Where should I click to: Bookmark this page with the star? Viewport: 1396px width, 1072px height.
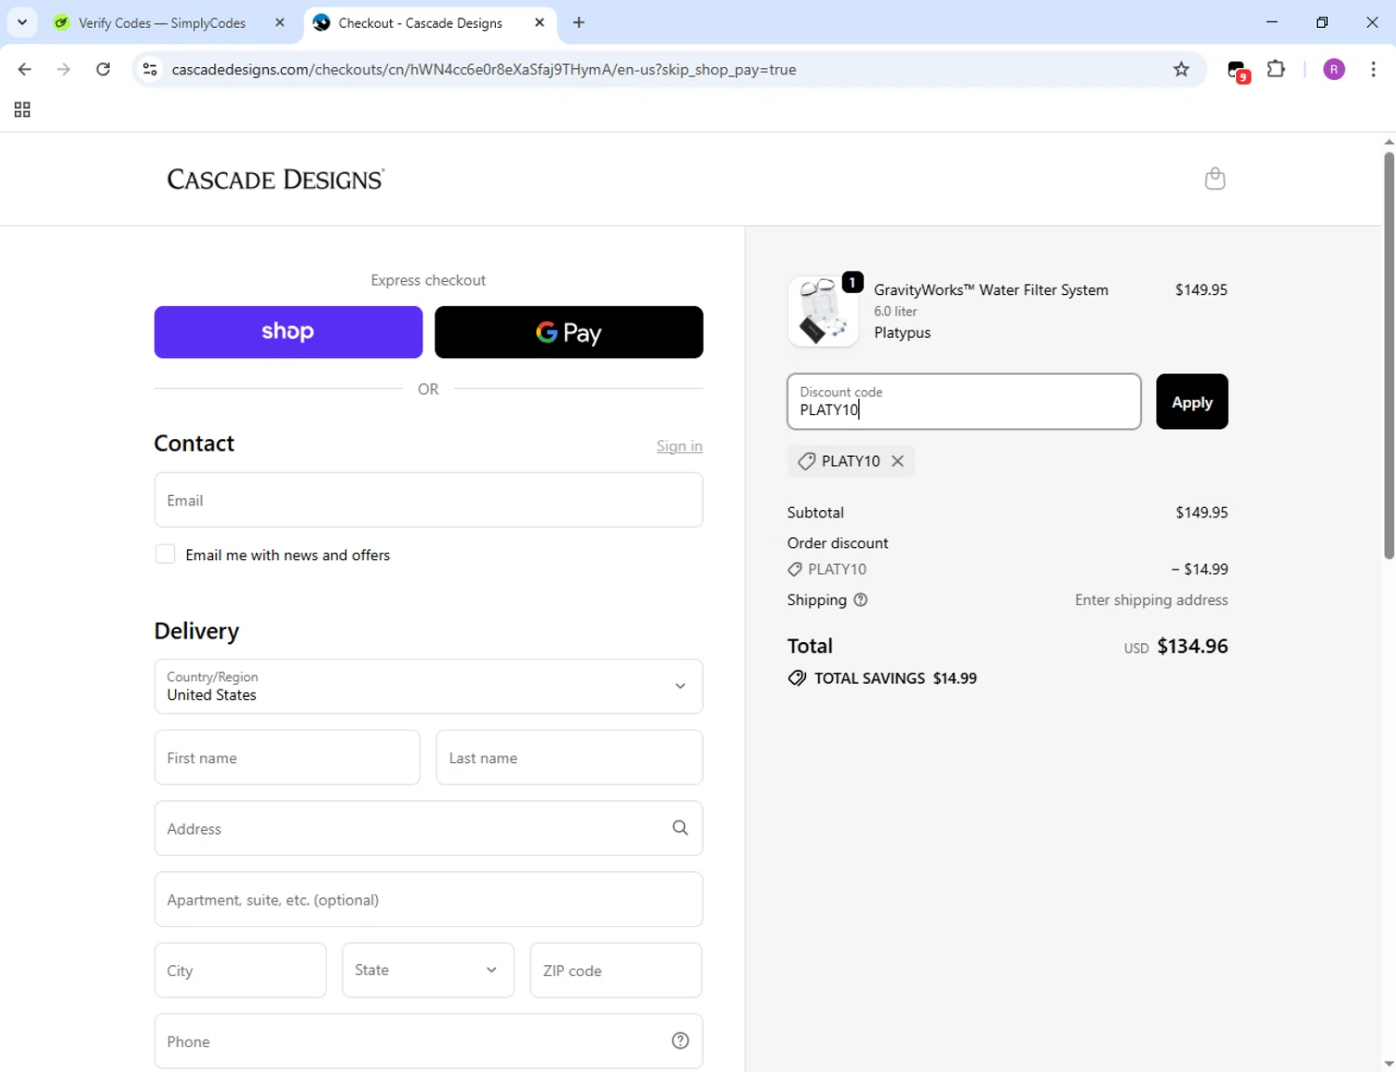tap(1181, 70)
